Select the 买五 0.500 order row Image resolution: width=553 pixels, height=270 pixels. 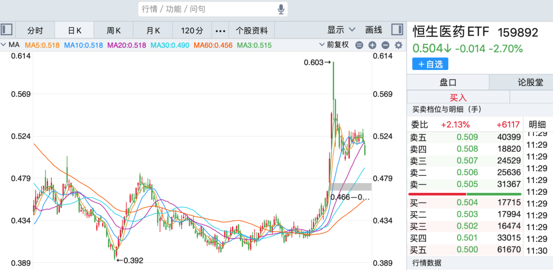[465, 250]
